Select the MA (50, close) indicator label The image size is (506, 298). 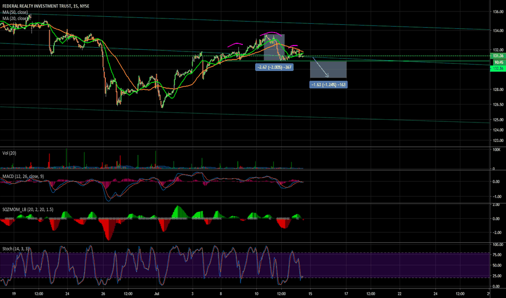(x=15, y=12)
